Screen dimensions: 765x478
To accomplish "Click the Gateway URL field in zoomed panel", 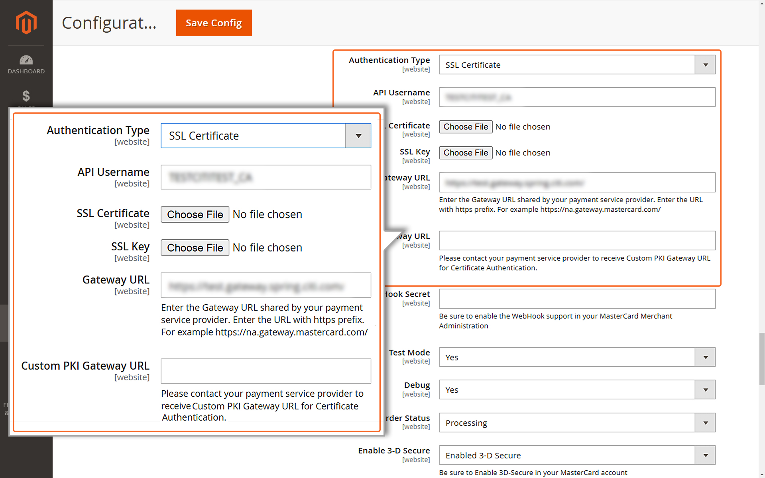I will click(x=265, y=285).
